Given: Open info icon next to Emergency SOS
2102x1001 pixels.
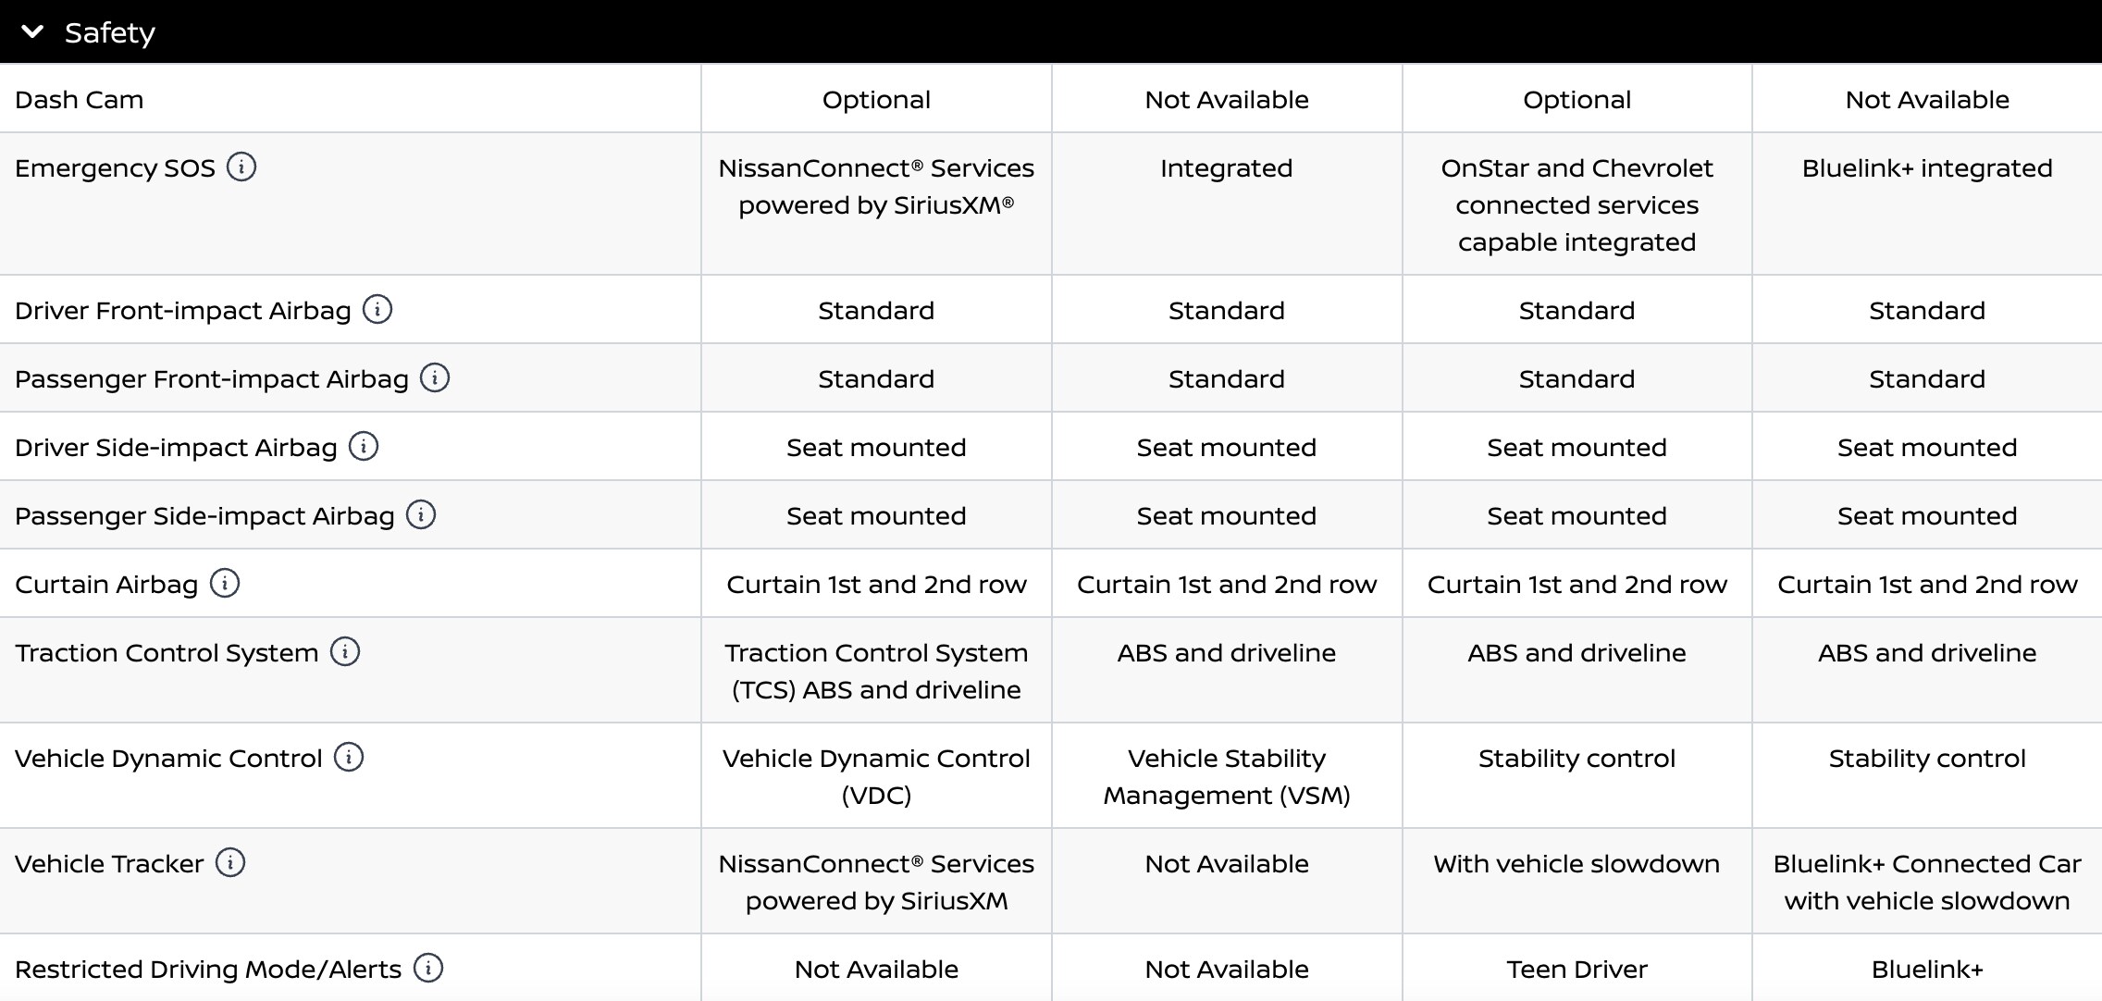Looking at the screenshot, I should [x=241, y=167].
